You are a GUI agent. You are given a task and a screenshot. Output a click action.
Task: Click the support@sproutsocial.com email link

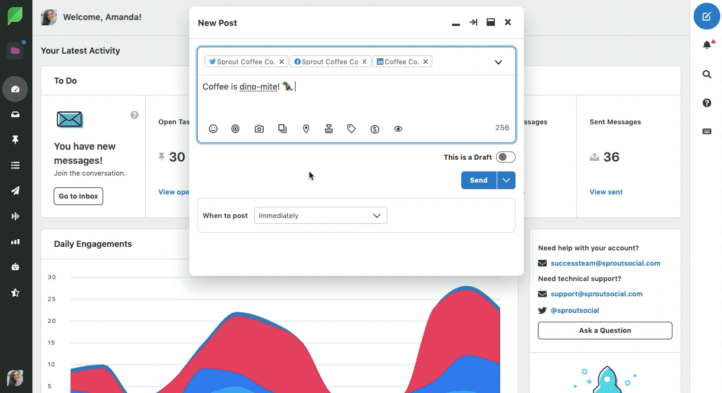pos(596,294)
